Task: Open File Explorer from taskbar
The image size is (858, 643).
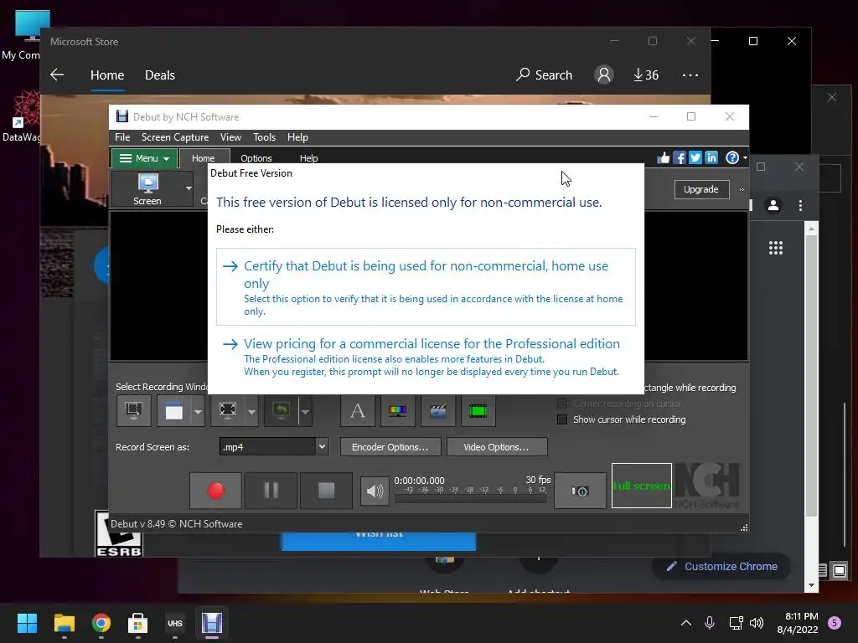Action: pos(64,623)
